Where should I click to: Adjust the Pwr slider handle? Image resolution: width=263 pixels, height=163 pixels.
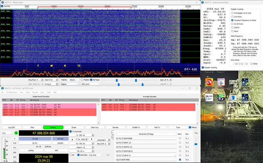click(196, 144)
